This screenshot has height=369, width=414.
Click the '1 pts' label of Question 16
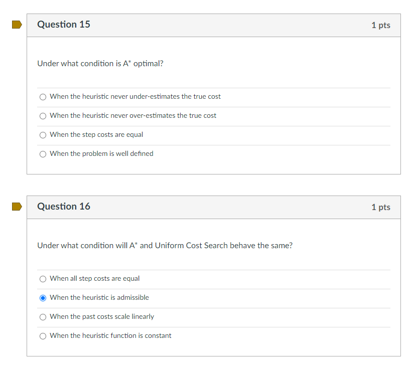click(x=381, y=208)
